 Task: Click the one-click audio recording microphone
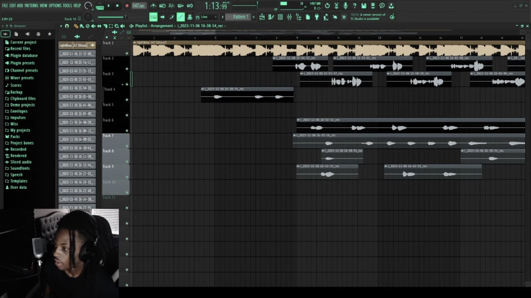point(346,6)
